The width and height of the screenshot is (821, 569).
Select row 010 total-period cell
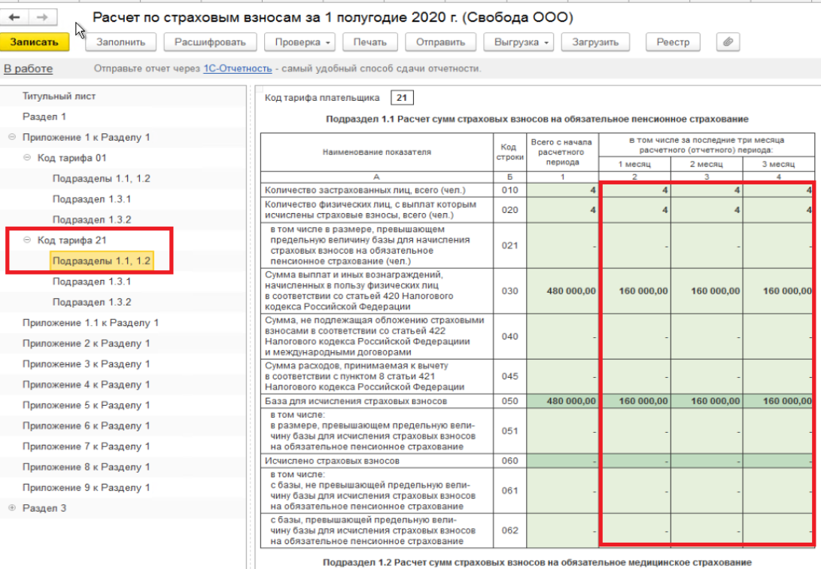pyautogui.click(x=562, y=190)
